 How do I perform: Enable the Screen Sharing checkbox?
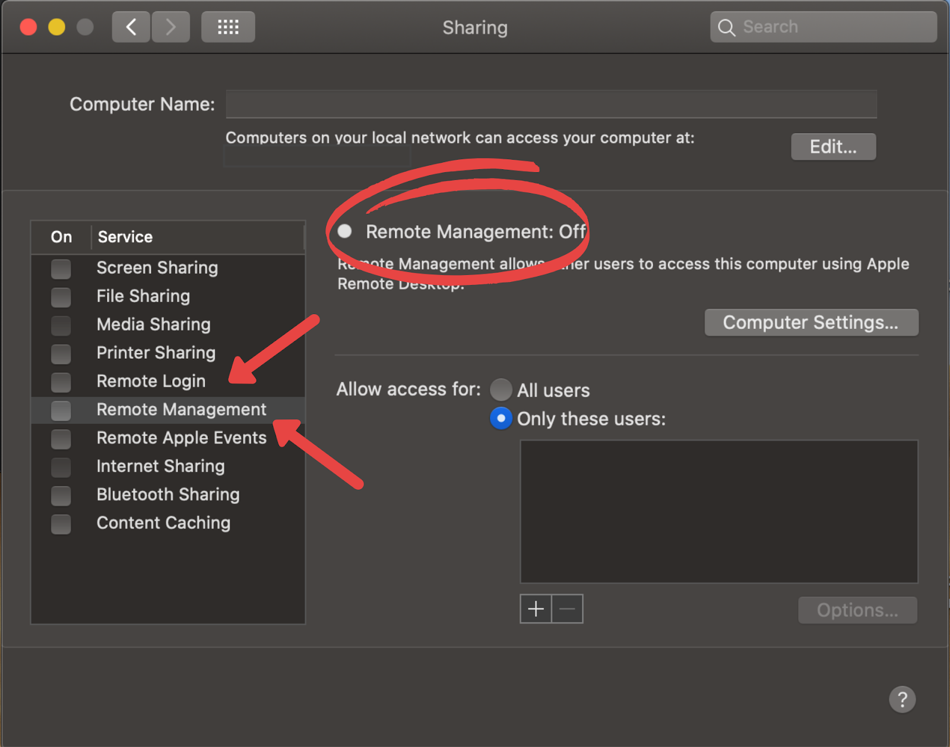pos(61,268)
